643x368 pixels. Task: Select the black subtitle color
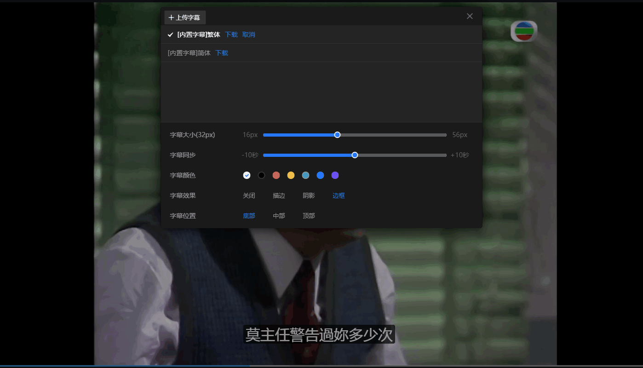click(x=261, y=175)
